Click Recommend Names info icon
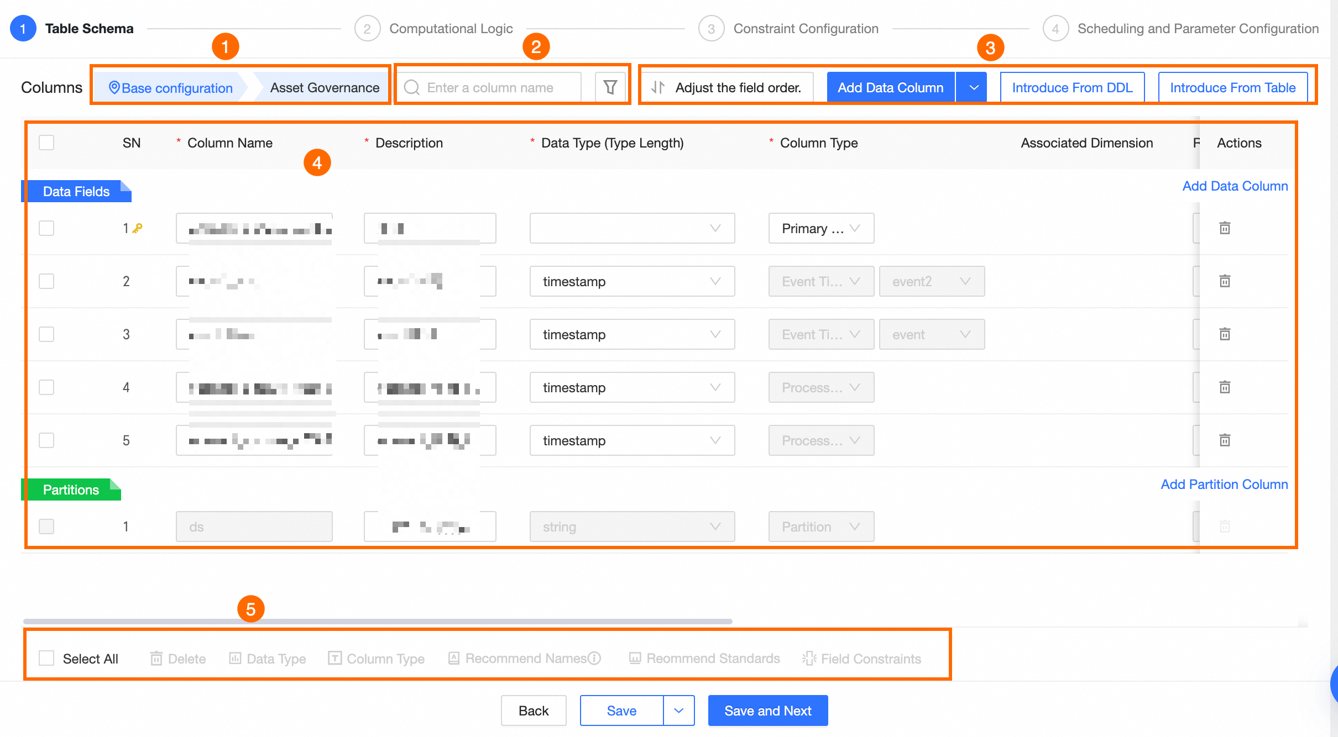 (594, 658)
